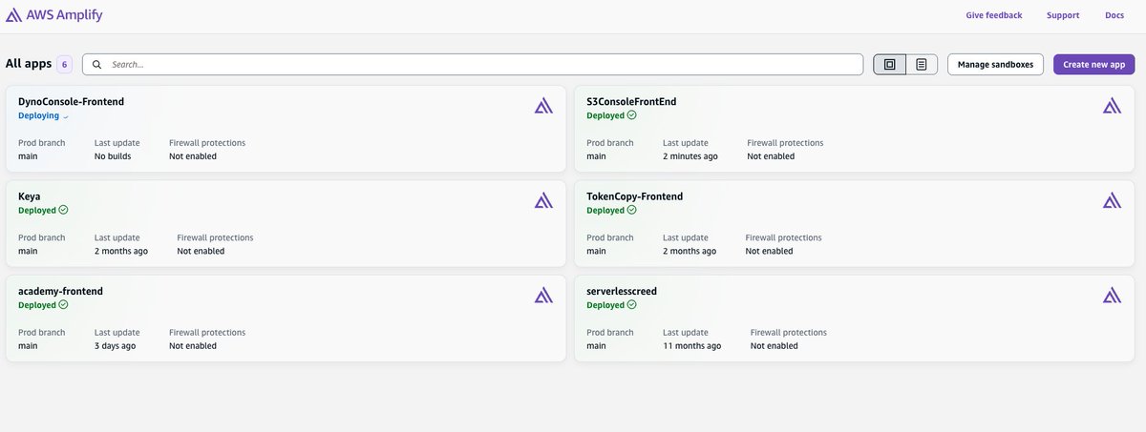This screenshot has height=432, width=1146.
Task: Open the TokenCopy-Frontend app
Action: [634, 196]
